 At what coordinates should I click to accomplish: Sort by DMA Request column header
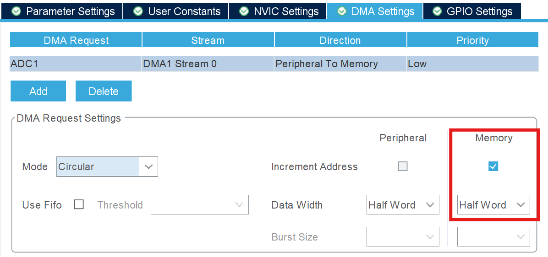(x=76, y=40)
